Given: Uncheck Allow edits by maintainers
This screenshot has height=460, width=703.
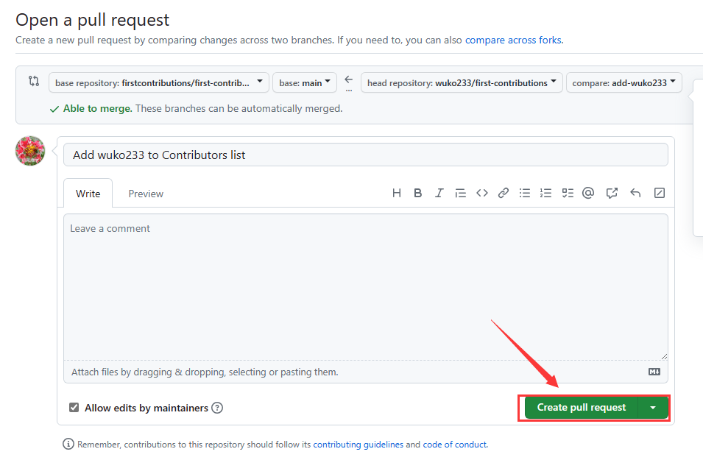Looking at the screenshot, I should click(x=74, y=408).
